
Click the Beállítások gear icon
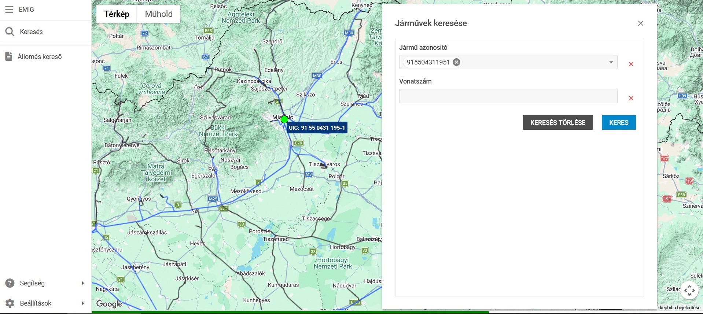10,303
